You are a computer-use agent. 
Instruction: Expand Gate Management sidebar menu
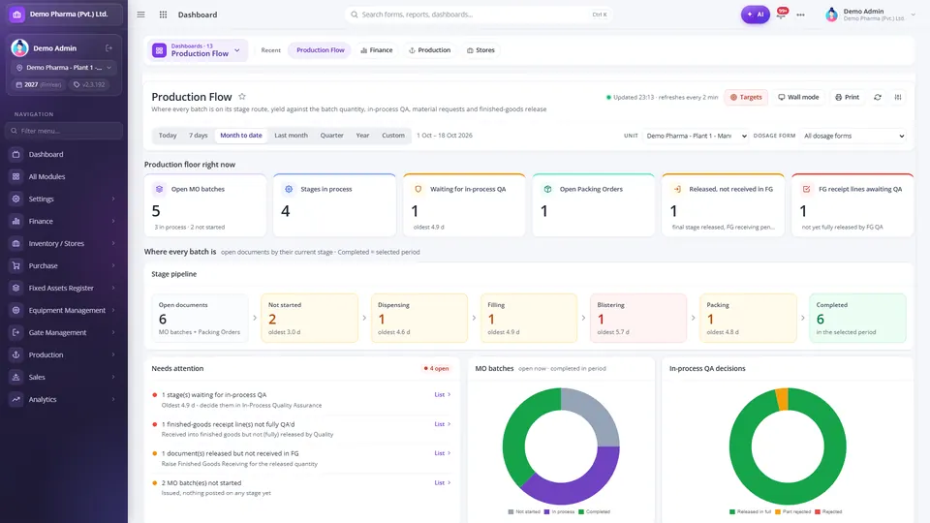click(x=64, y=332)
